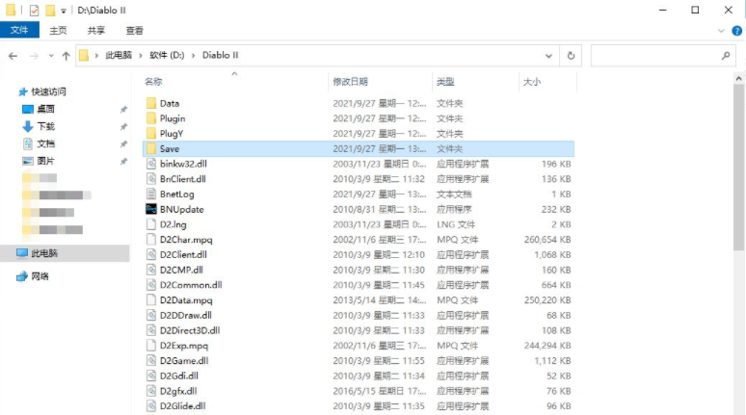Open the help question mark icon
746x415 pixels.
point(737,31)
